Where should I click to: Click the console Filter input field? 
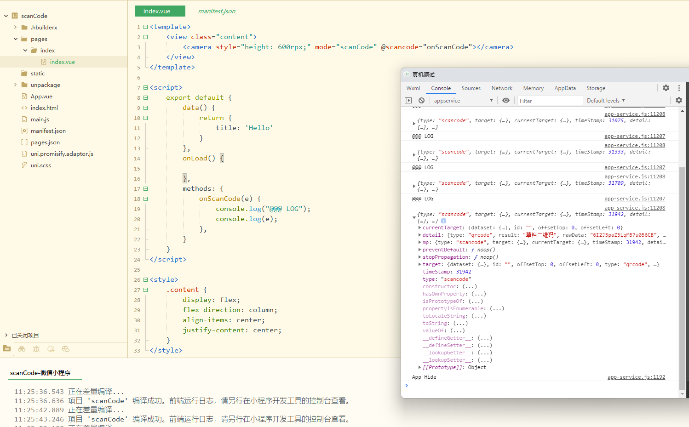pos(550,101)
